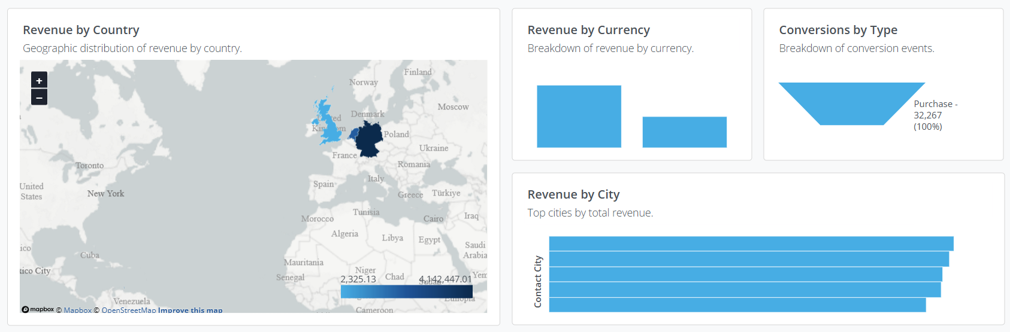Screen dimensions: 1010x332
Task: Click the Poland map label
Action: coord(396,135)
